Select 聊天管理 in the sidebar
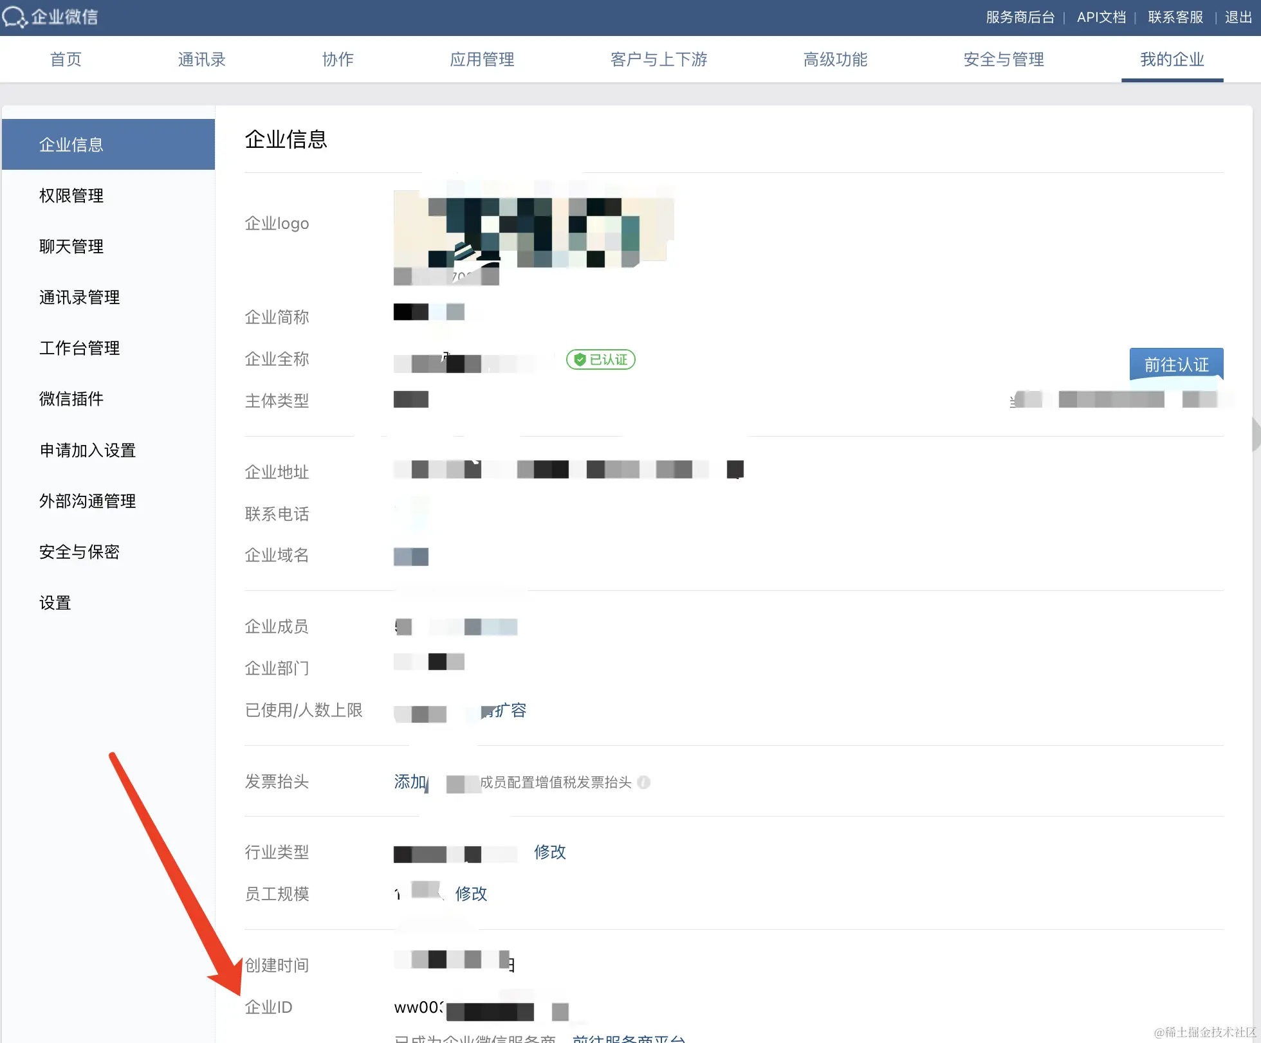This screenshot has width=1261, height=1043. tap(71, 246)
